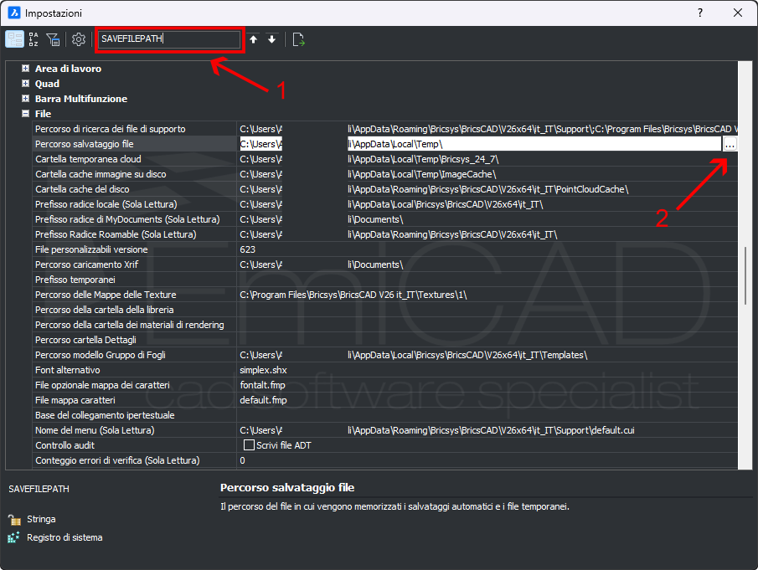Expand the Area di lavoro category
The image size is (758, 570).
[26, 69]
